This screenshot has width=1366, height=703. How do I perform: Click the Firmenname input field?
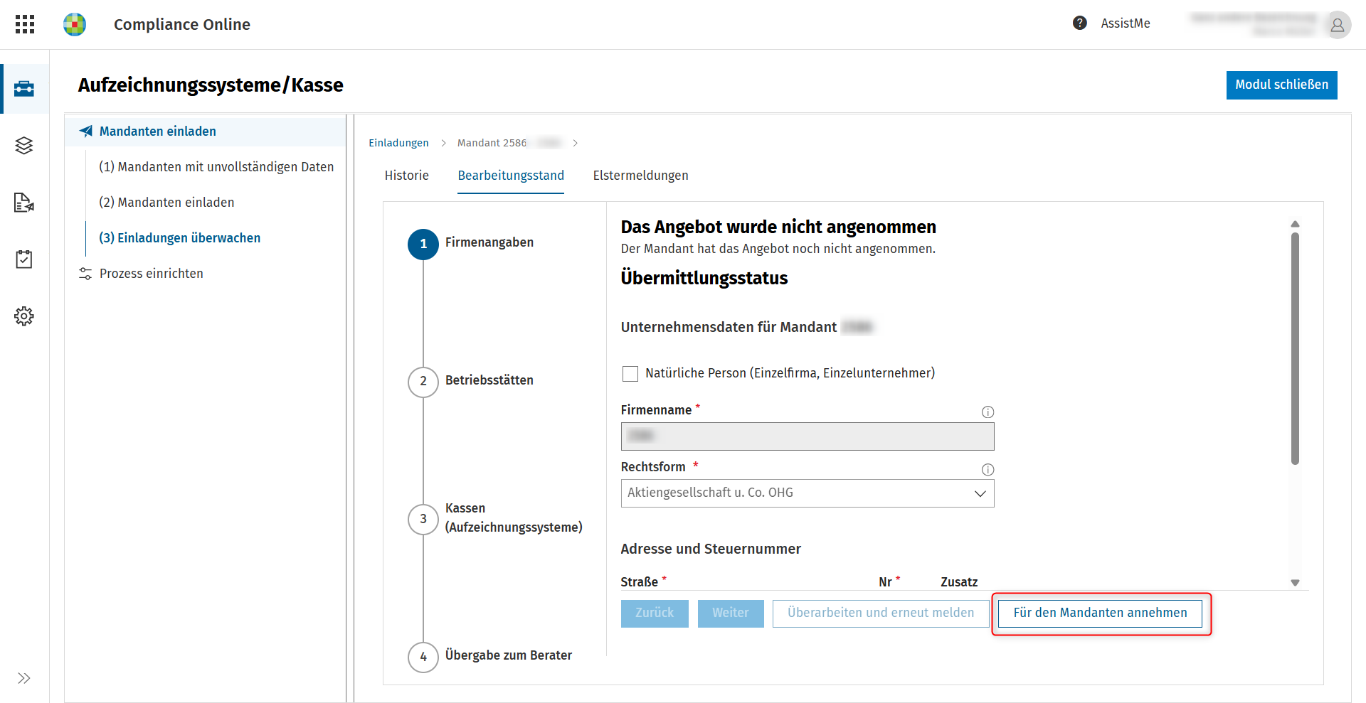(x=808, y=436)
